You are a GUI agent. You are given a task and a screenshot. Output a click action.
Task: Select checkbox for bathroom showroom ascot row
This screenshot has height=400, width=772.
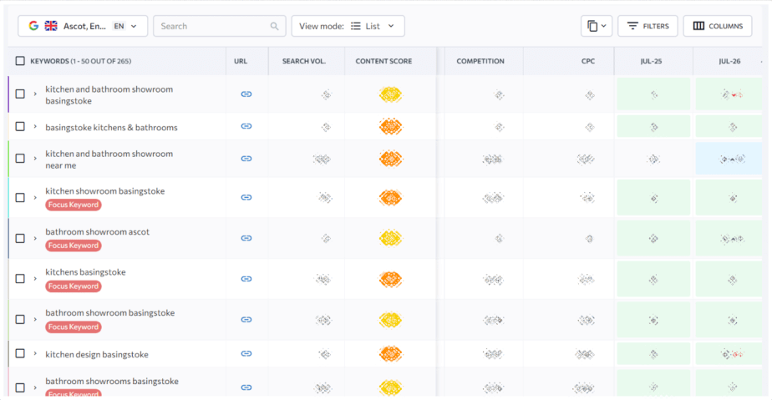pyautogui.click(x=20, y=238)
